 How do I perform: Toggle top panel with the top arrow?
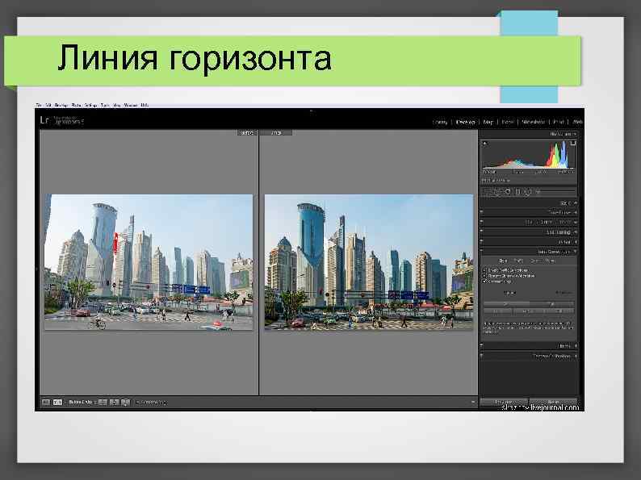coord(311,111)
